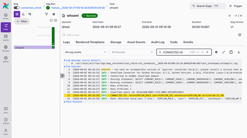The width and height of the screenshot is (247, 138).
Task: Open the Browse sidebar menu
Action: [x=6, y=48]
